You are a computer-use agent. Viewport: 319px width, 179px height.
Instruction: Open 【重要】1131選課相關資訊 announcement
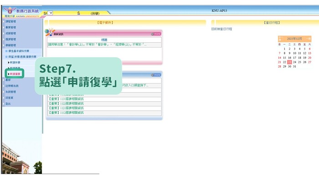(x=66, y=99)
